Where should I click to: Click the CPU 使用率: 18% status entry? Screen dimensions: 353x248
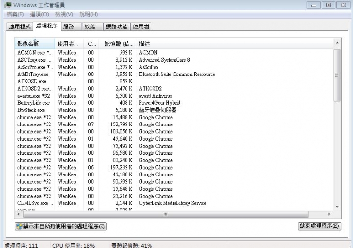74,245
